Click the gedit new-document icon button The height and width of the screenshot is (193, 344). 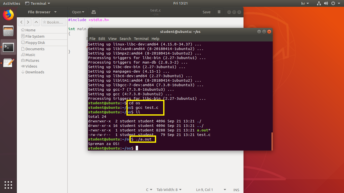coord(93,12)
